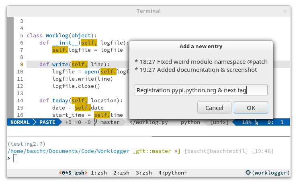Select the active 0*$ zsh tmux window
This screenshot has height=185, width=299.
pyautogui.click(x=73, y=173)
